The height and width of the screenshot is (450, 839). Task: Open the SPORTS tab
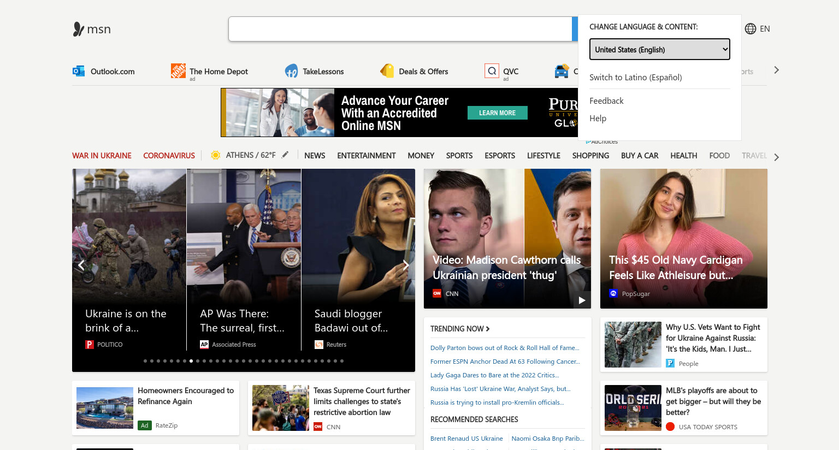(459, 156)
